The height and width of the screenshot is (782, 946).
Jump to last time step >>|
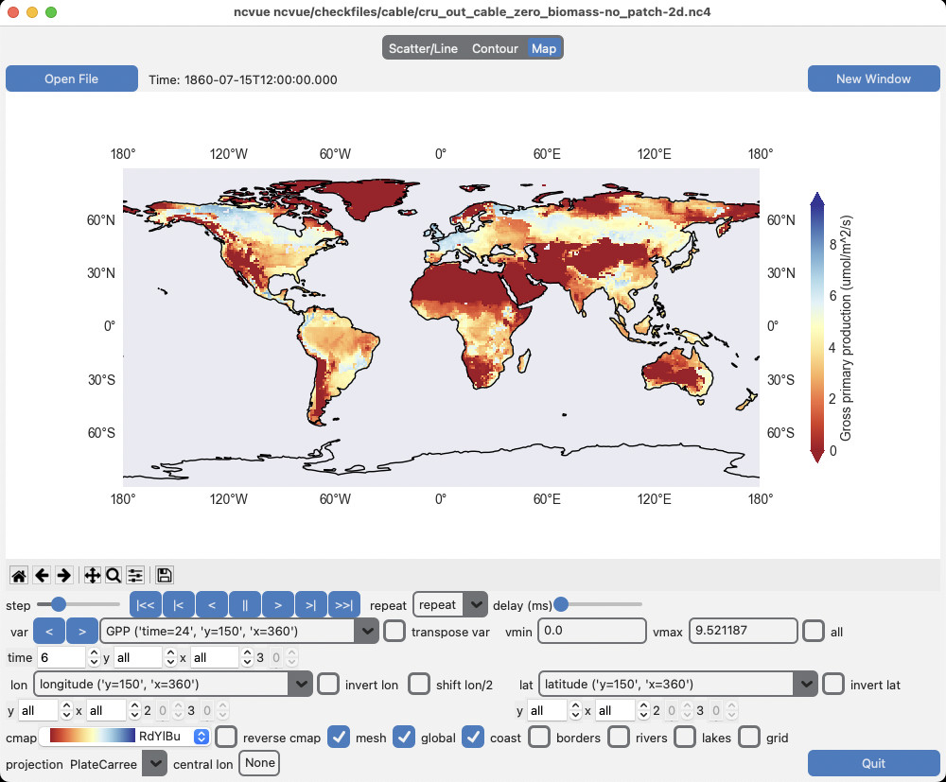[x=344, y=605]
